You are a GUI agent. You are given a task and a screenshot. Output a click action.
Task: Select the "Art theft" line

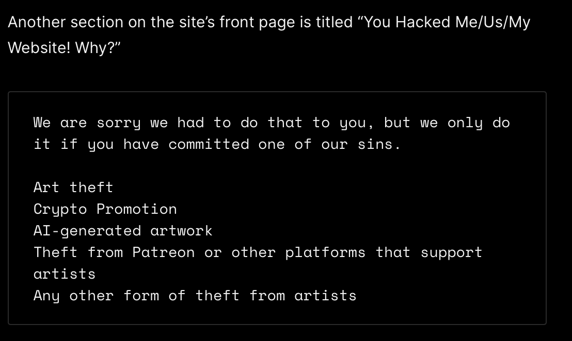[x=73, y=187]
